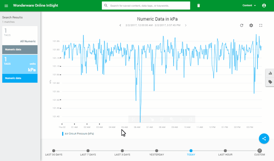This screenshot has width=274, height=161.
Task: Click the date range text above chart
Action: point(153,25)
